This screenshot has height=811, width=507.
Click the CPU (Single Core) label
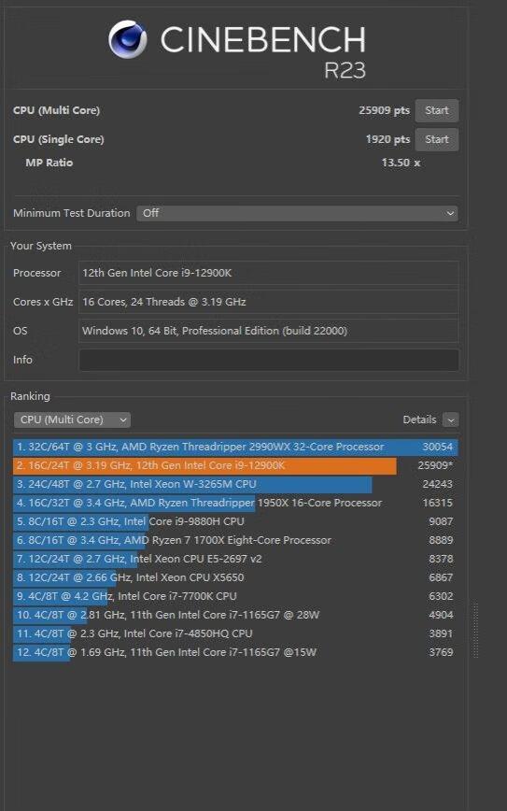tap(59, 139)
